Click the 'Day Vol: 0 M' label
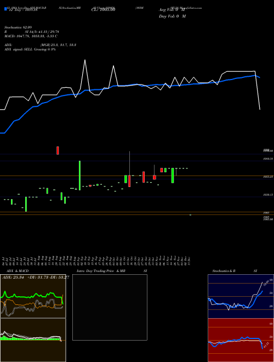This screenshot has height=362, width=274. point(172,16)
